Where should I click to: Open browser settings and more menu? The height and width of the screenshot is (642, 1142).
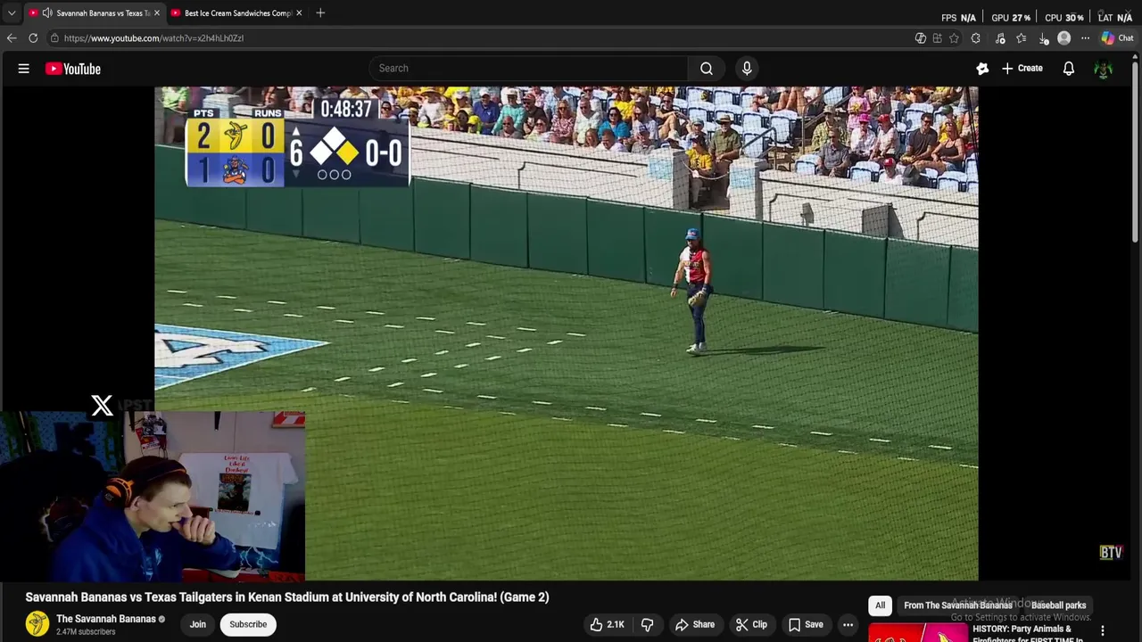coord(1085,38)
